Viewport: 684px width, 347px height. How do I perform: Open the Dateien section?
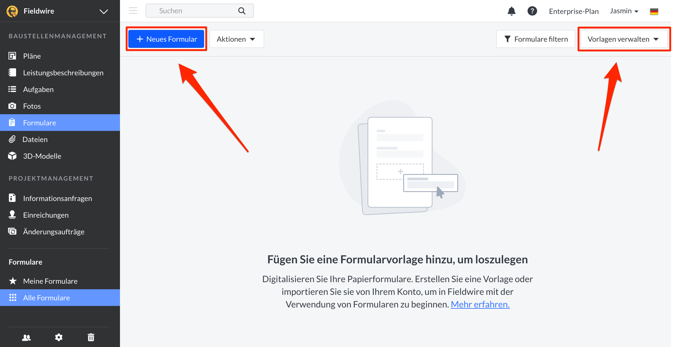35,139
